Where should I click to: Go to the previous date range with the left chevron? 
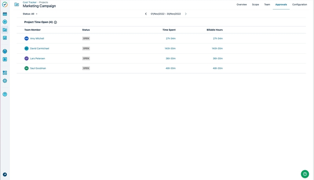(x=146, y=14)
